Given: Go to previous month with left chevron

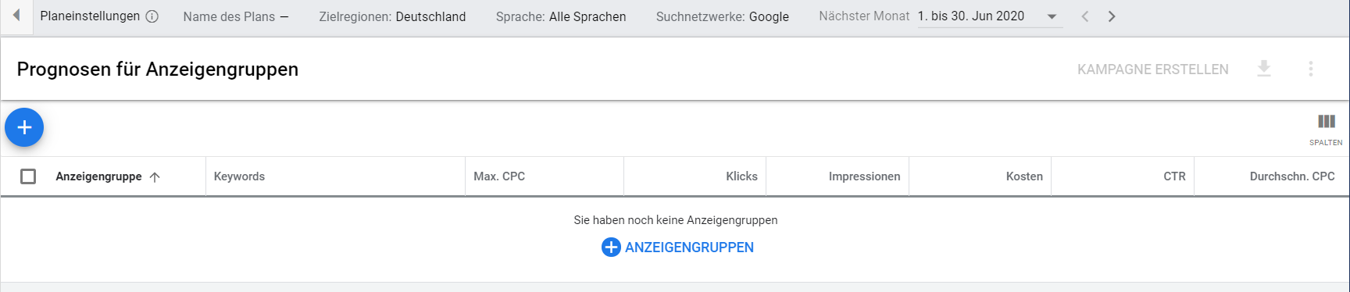Looking at the screenshot, I should pyautogui.click(x=1085, y=16).
